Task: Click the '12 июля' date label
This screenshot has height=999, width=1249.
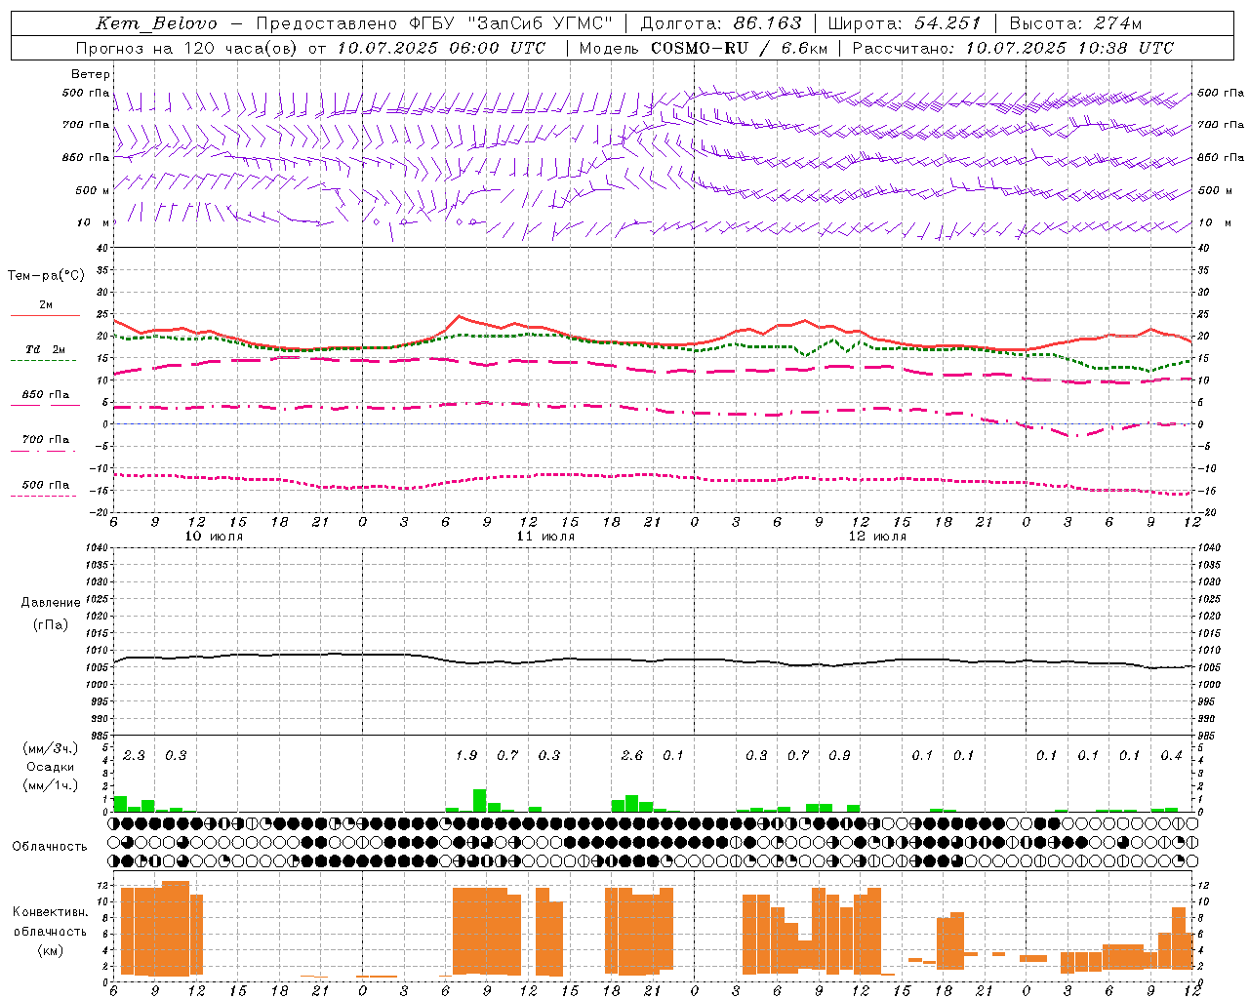Action: tap(877, 536)
